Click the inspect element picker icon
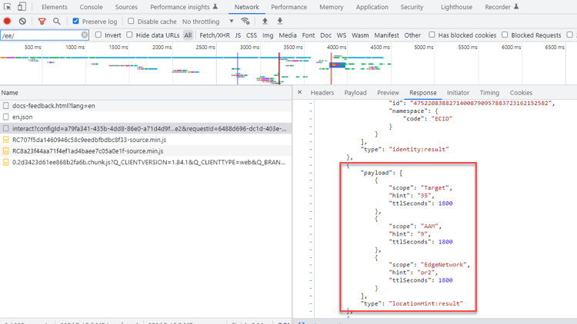Image resolution: width=577 pixels, height=324 pixels. (8, 7)
